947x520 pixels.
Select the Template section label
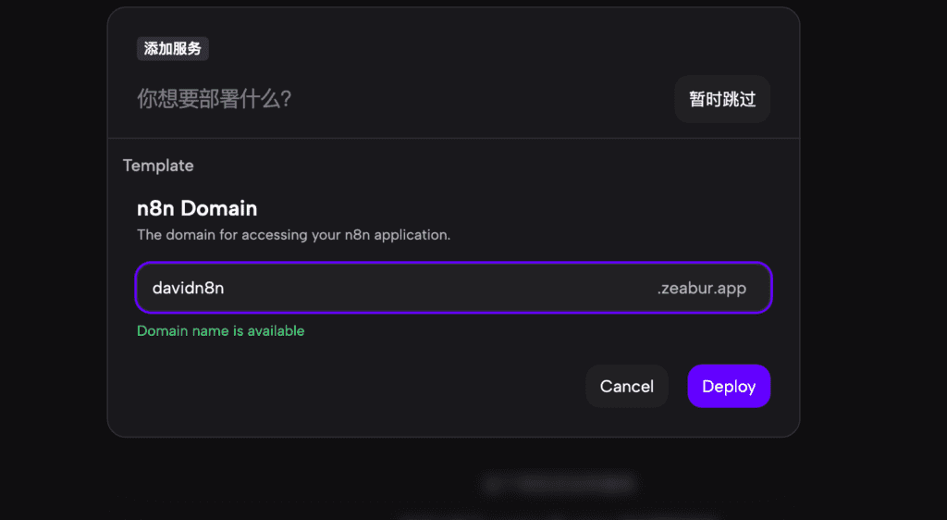[x=158, y=166]
